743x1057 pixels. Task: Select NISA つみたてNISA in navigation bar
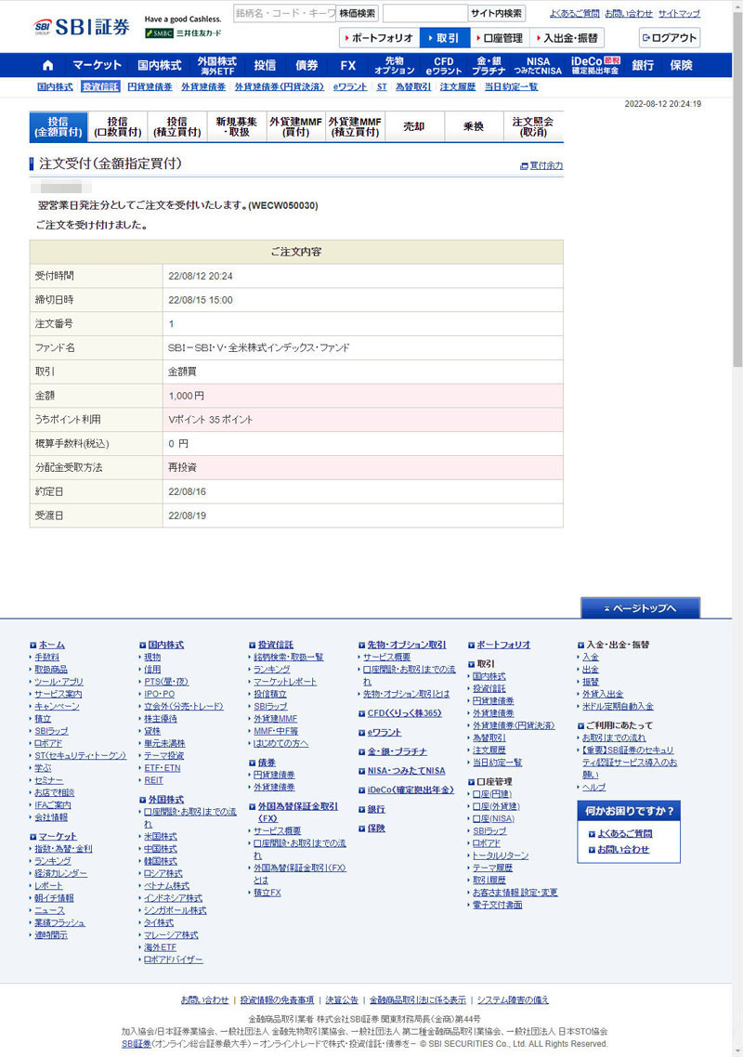[x=538, y=65]
